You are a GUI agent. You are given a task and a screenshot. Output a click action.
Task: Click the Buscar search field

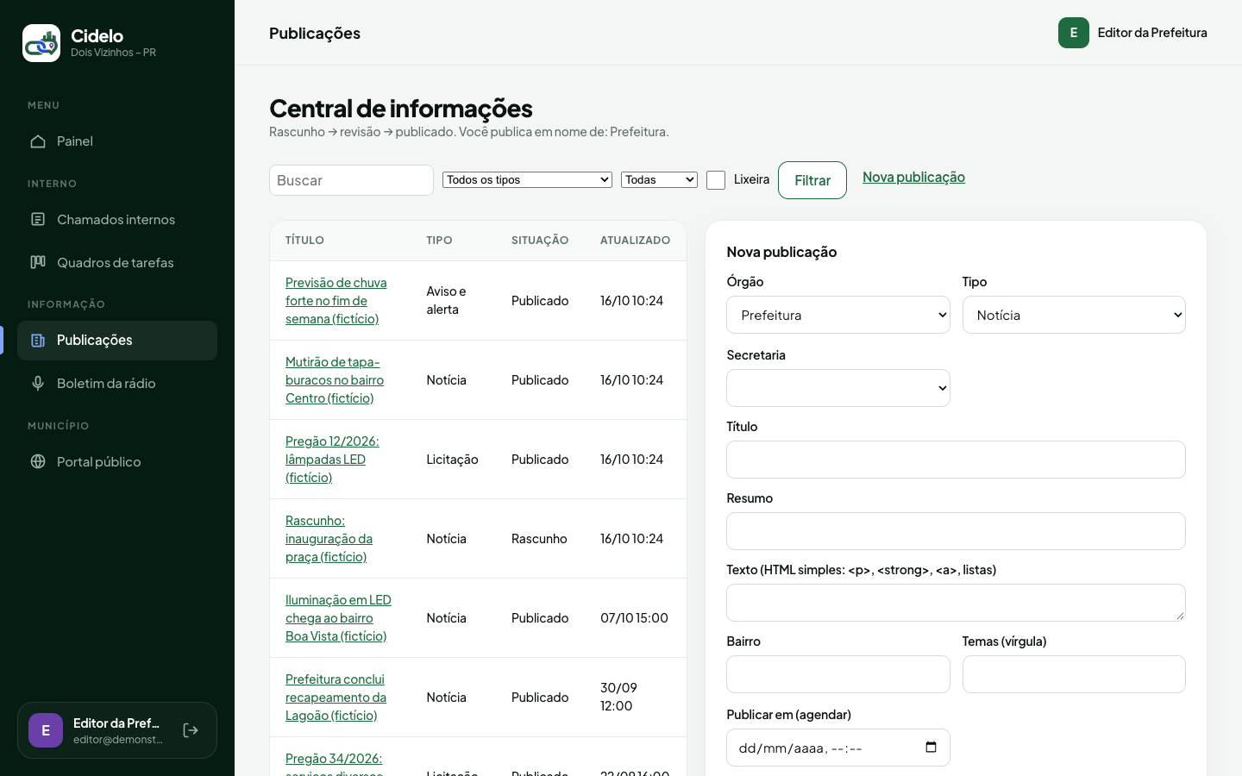tap(351, 180)
